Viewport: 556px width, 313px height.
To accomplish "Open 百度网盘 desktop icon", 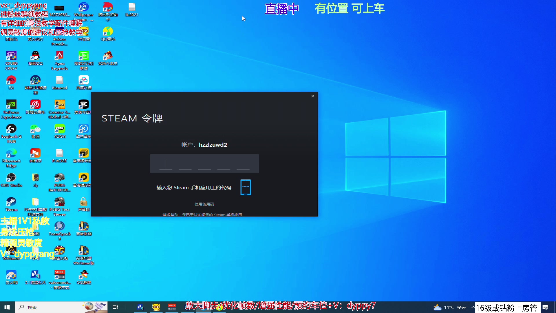I will pos(84,82).
